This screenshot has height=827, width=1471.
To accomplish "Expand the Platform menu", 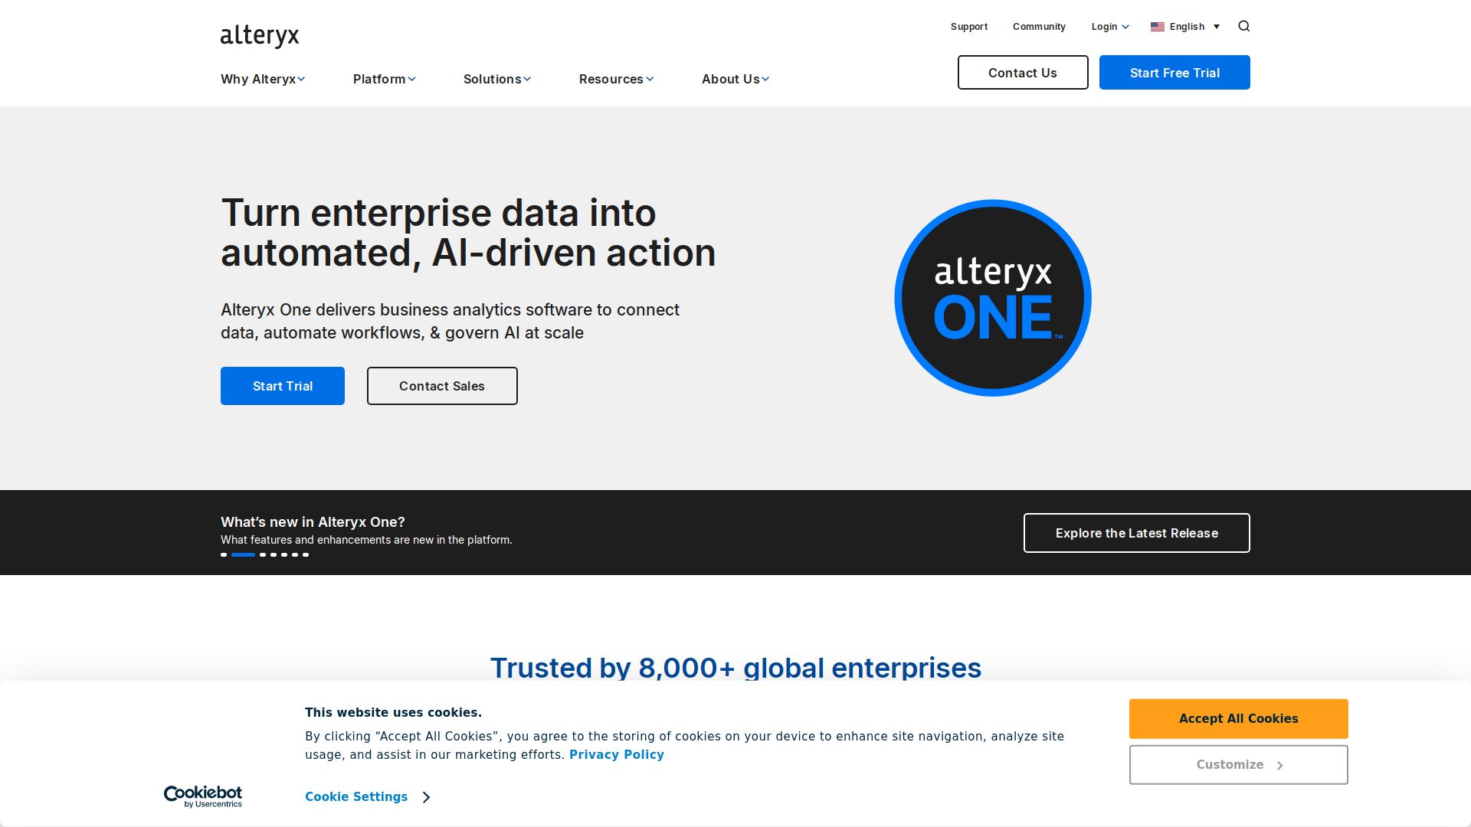I will click(x=384, y=79).
